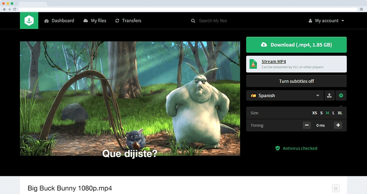Viewport: 367px width, 194px height.
Task: Click the browser forward arrow
Action: 10,9
